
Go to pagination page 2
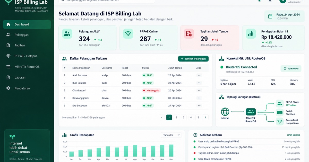click(176, 118)
